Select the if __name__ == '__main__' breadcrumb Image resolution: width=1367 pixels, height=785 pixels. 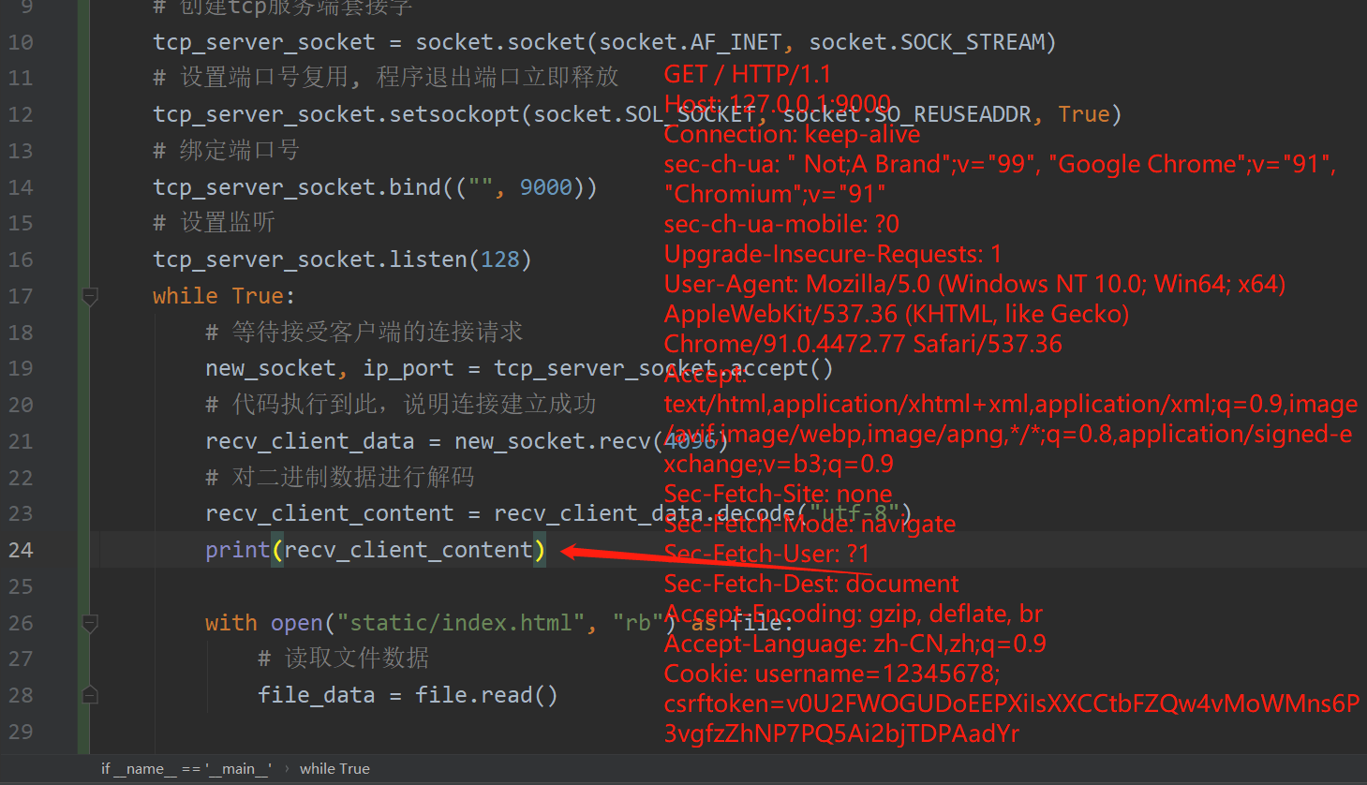point(186,769)
